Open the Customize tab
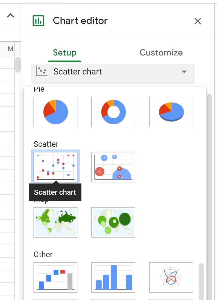 [161, 52]
